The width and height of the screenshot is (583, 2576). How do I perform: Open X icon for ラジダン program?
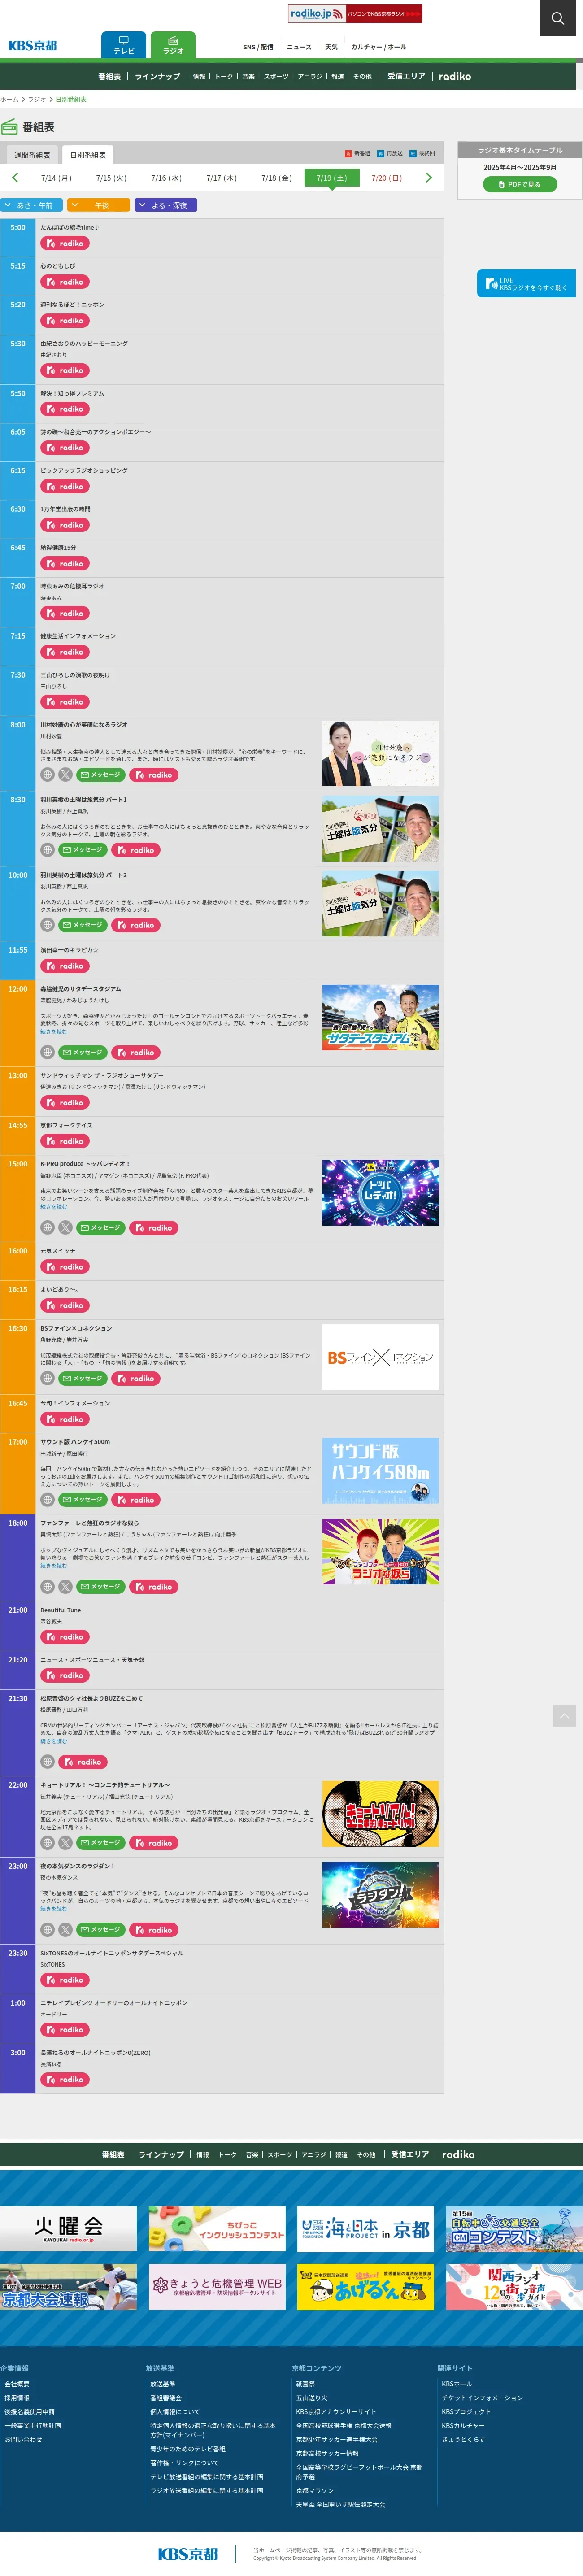point(65,1930)
